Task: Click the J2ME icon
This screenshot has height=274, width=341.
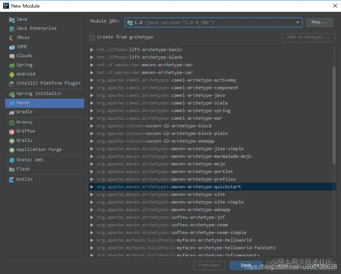Action: coord(12,47)
